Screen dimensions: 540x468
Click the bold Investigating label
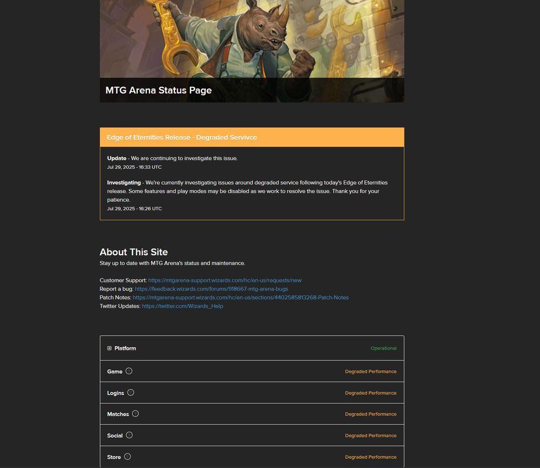click(124, 182)
